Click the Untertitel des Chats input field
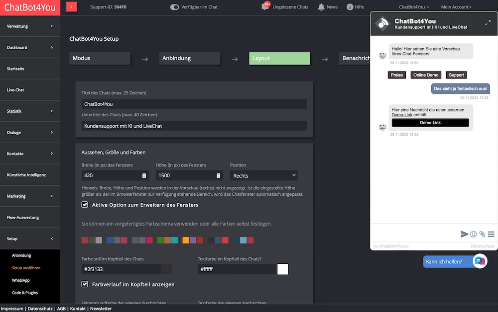 coord(194,126)
